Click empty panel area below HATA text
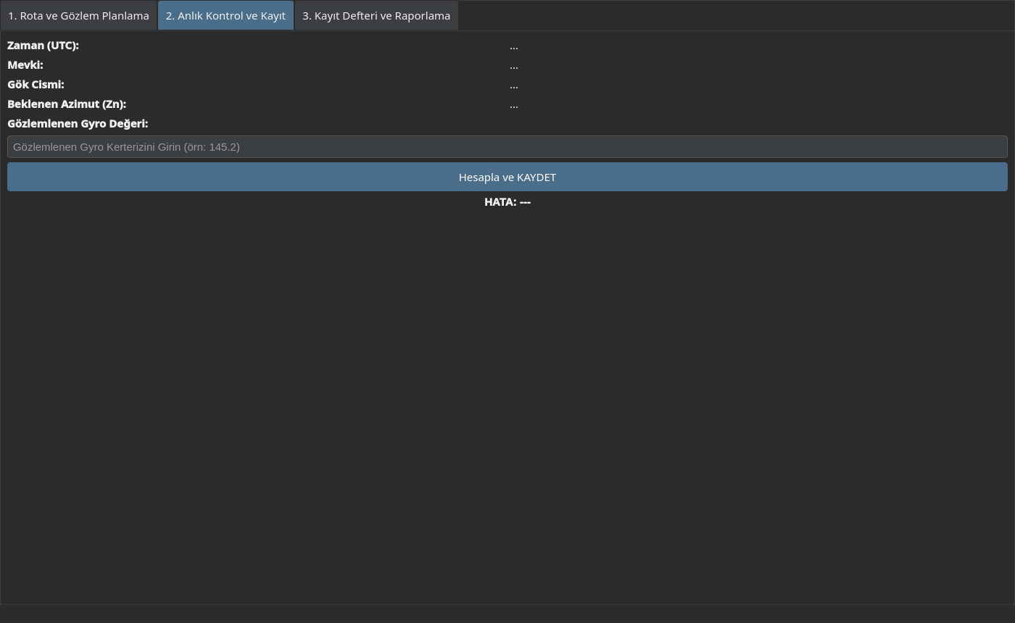The width and height of the screenshot is (1015, 623). pyautogui.click(x=507, y=406)
